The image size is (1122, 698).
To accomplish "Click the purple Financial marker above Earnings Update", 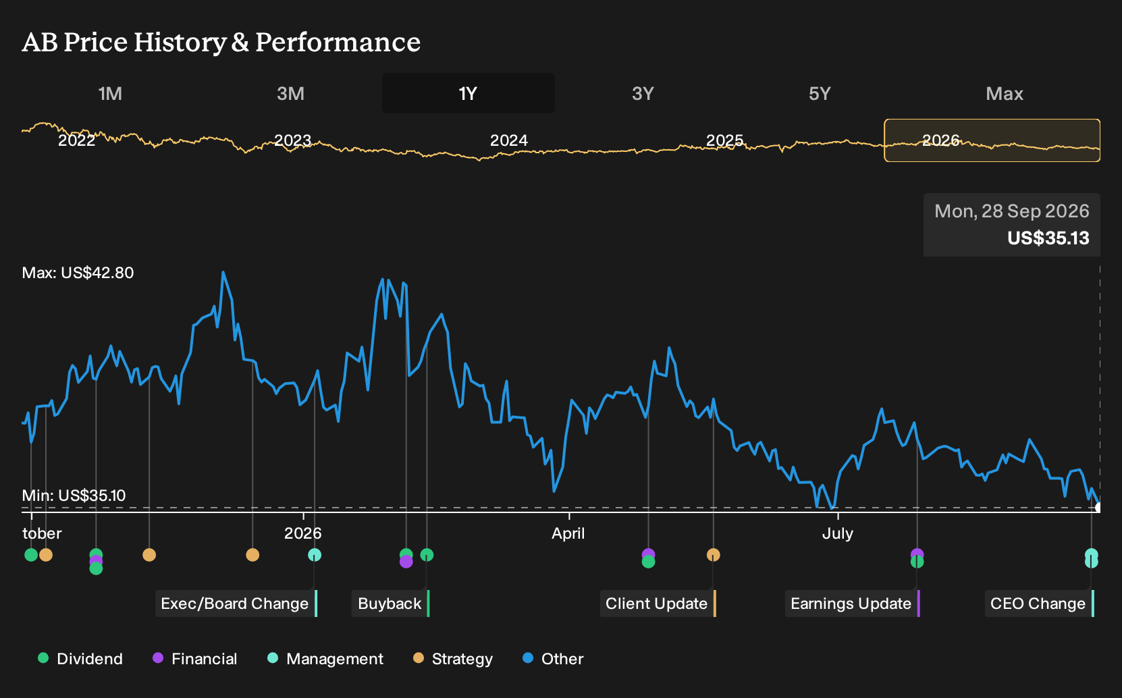I will coord(917,554).
